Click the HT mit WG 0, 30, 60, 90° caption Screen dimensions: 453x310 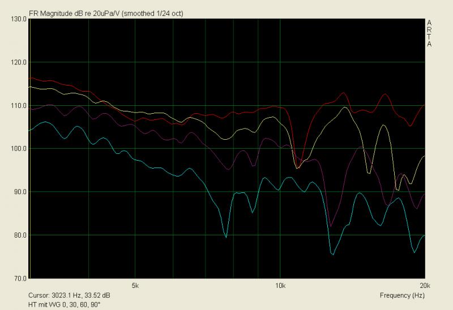click(64, 304)
